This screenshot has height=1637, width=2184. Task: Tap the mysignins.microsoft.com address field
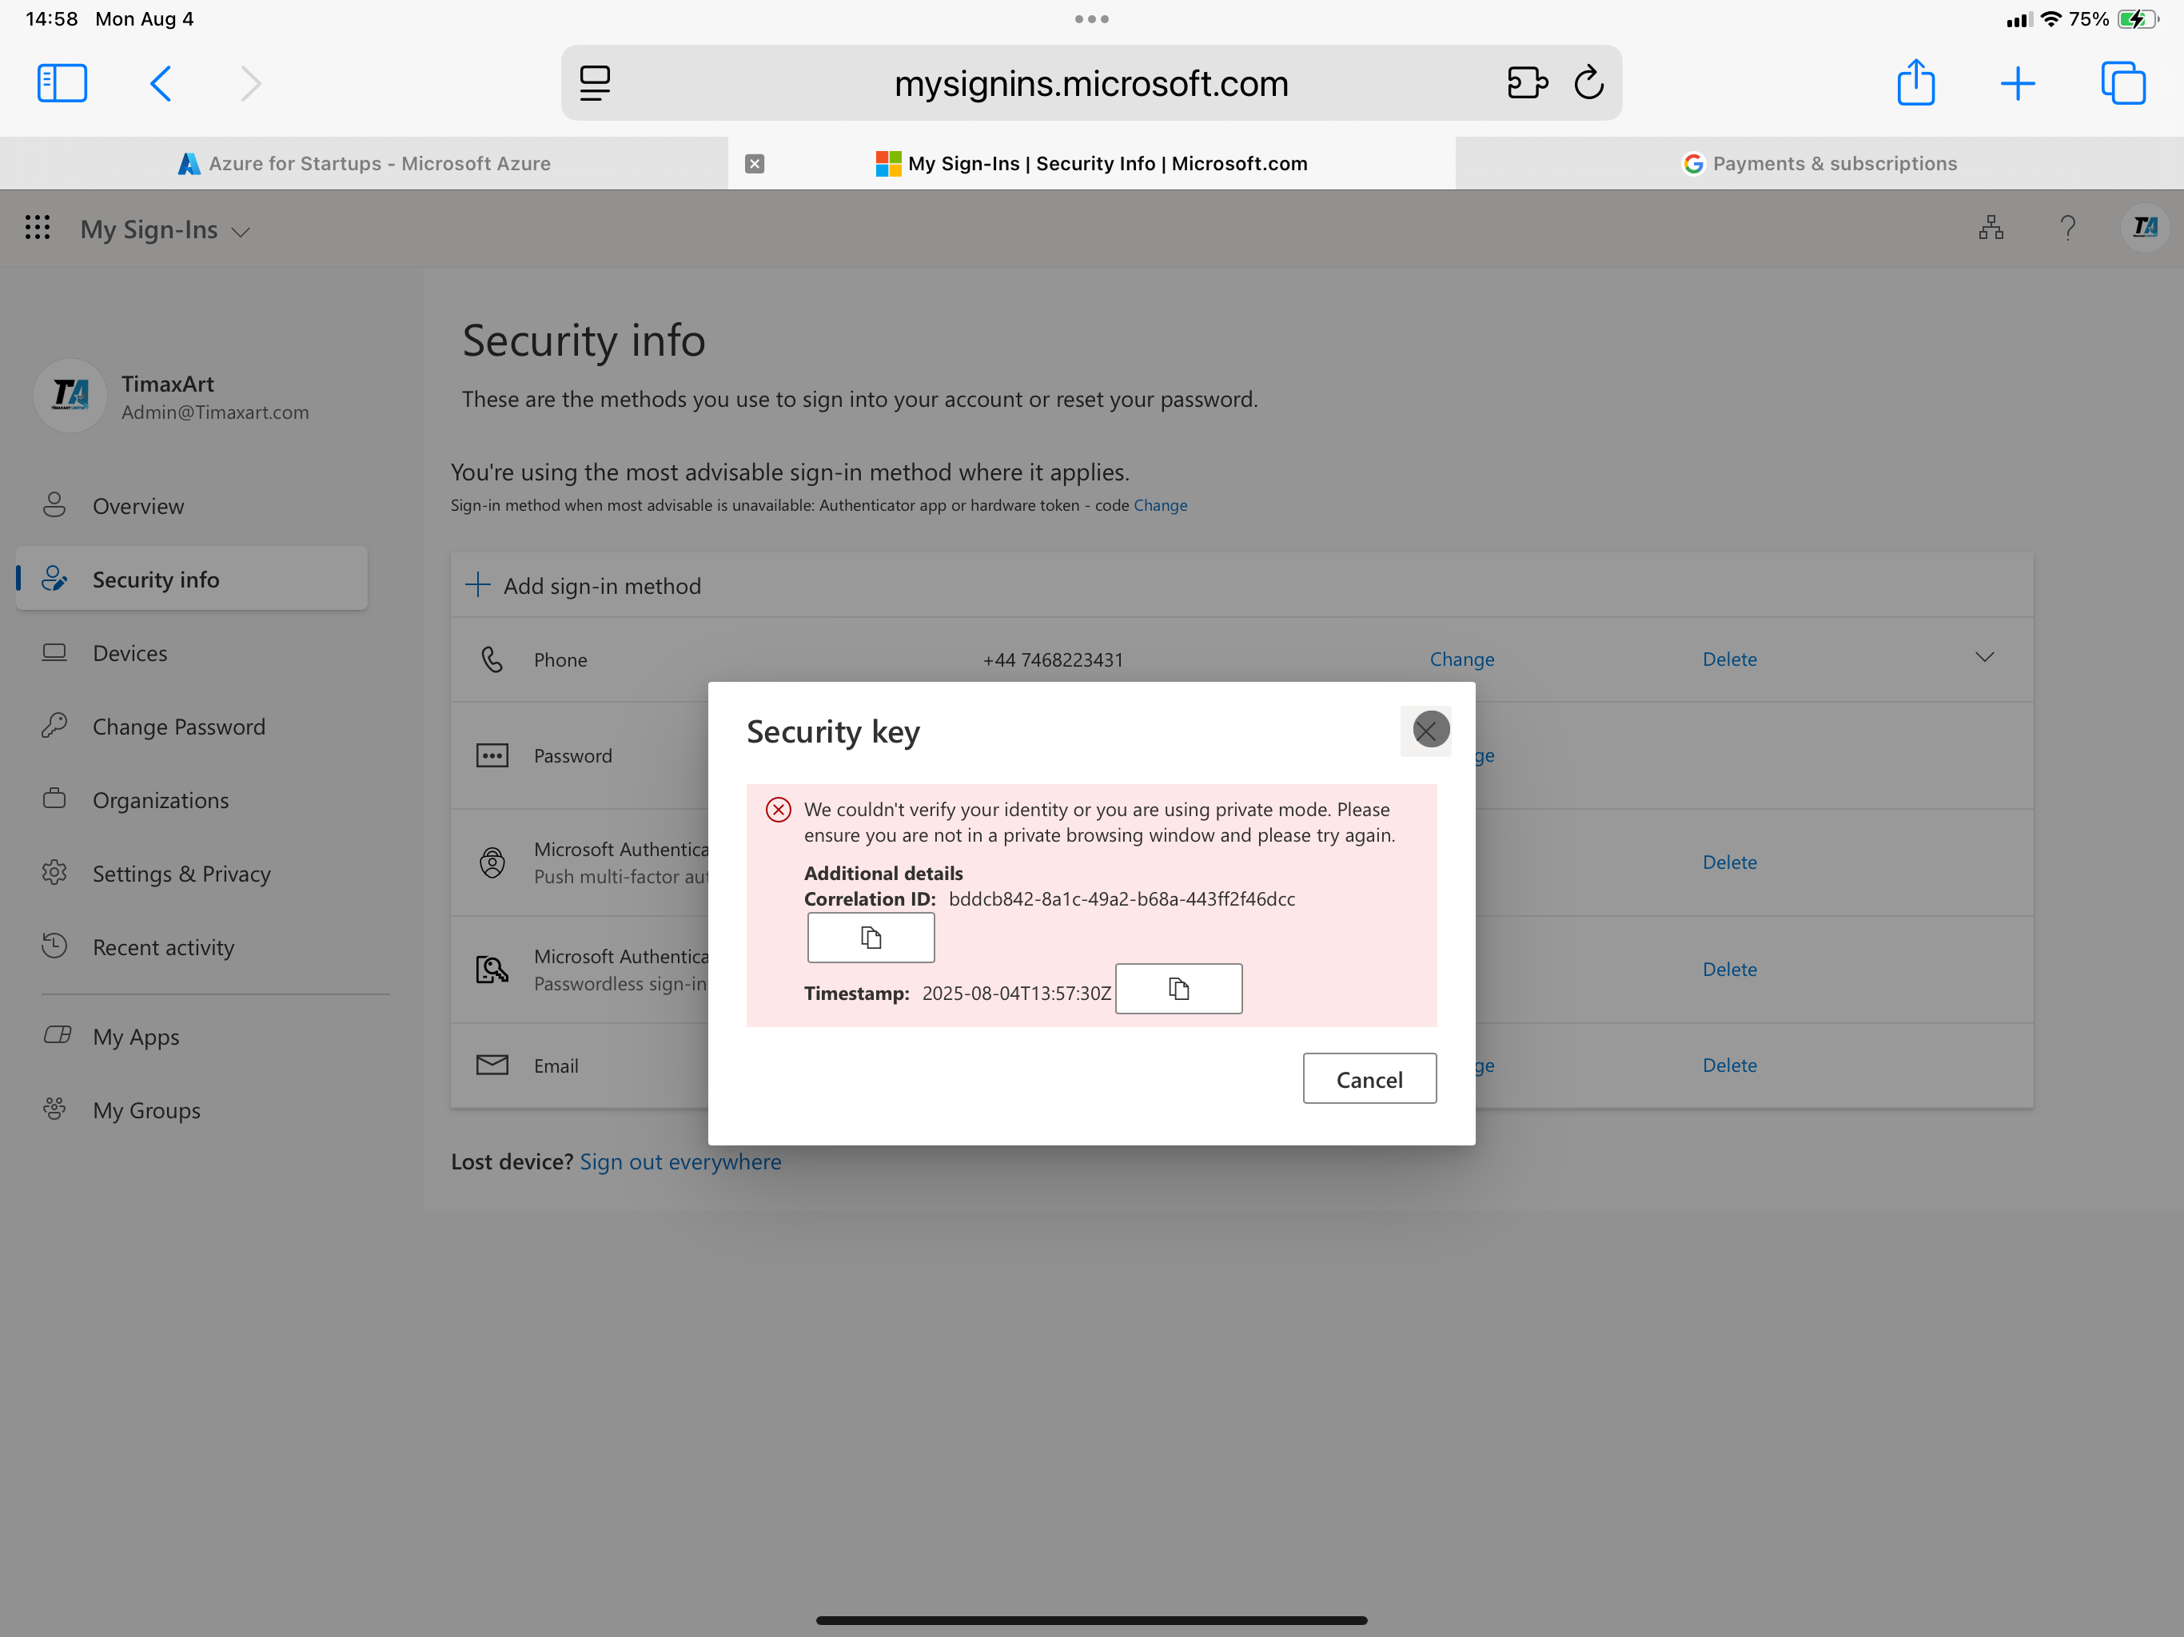pos(1090,83)
